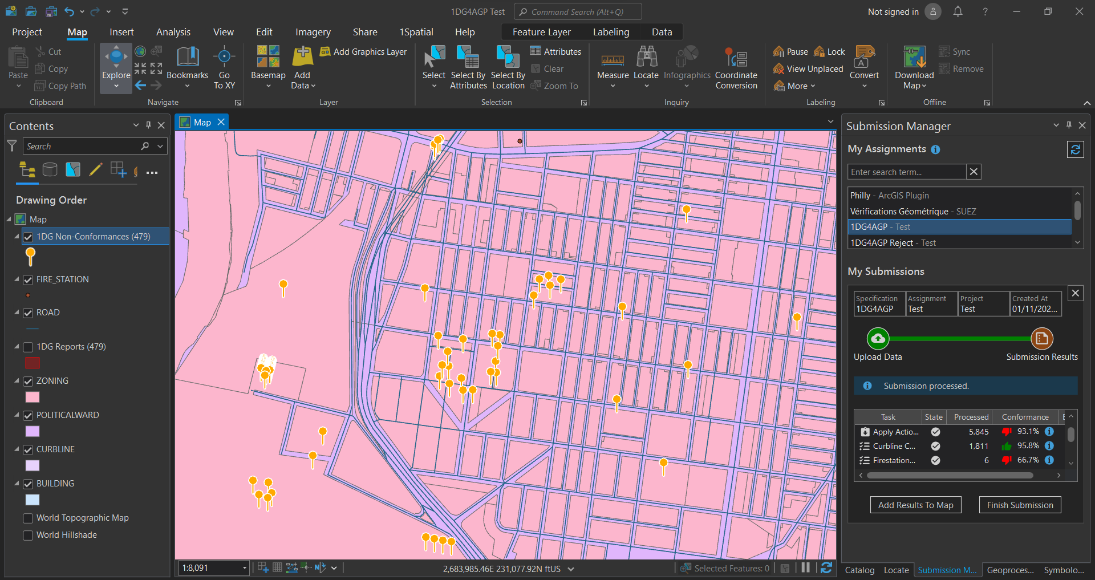This screenshot has width=1095, height=580.
Task: Open Select By Attributes
Action: pos(468,67)
